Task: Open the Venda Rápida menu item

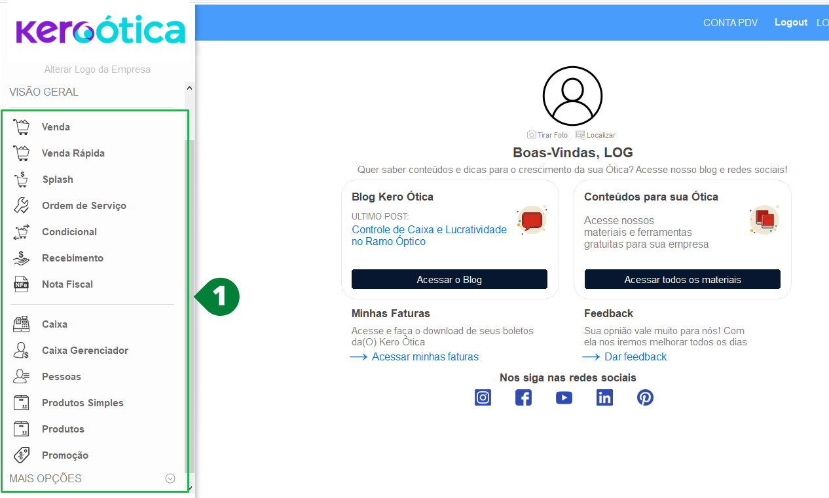Action: [73, 153]
